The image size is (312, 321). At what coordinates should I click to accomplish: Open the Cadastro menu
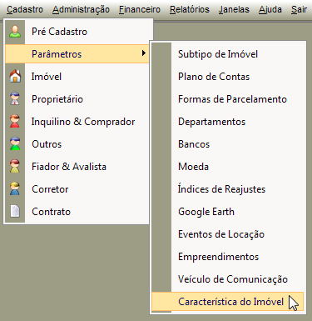pyautogui.click(x=25, y=9)
